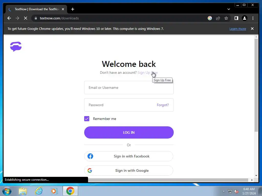Open the Windows Start menu
Image resolution: width=262 pixels, height=196 pixels.
[7, 191]
